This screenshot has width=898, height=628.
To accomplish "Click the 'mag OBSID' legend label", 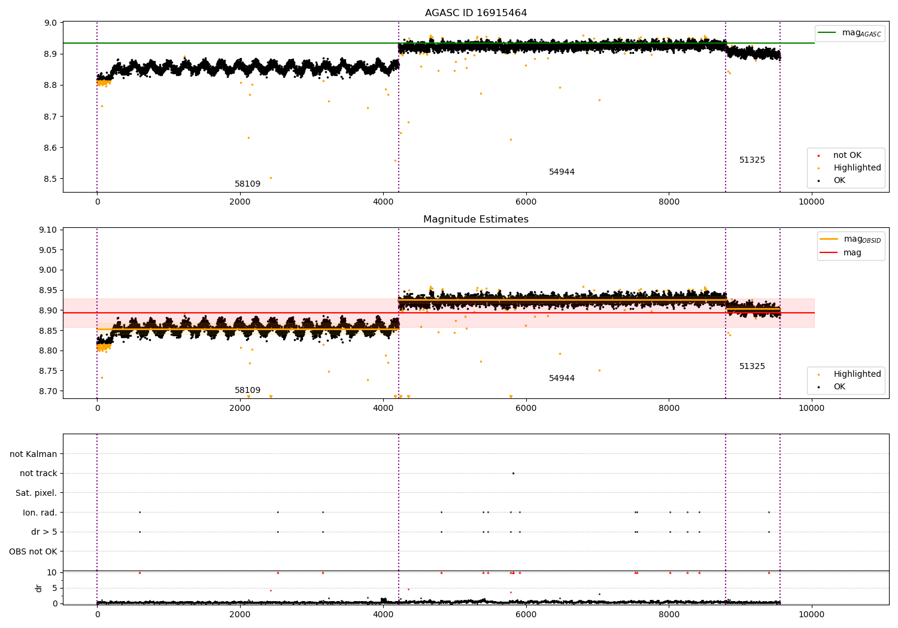I will [x=863, y=240].
